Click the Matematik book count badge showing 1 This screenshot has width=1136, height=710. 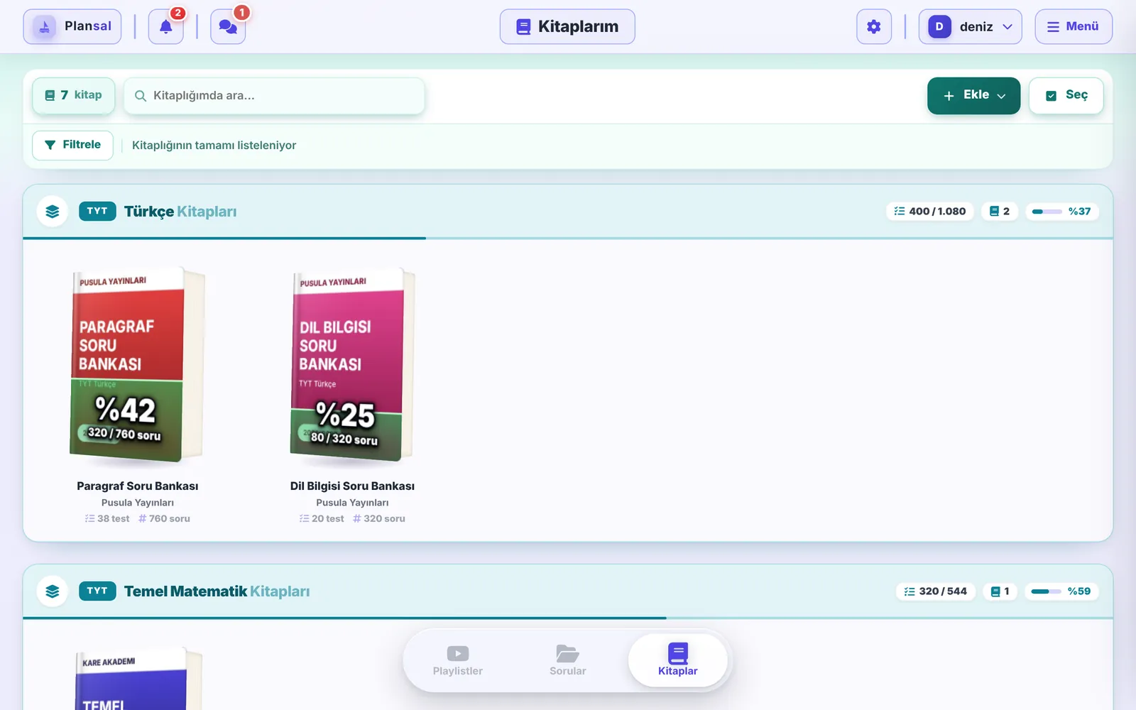point(1000,591)
